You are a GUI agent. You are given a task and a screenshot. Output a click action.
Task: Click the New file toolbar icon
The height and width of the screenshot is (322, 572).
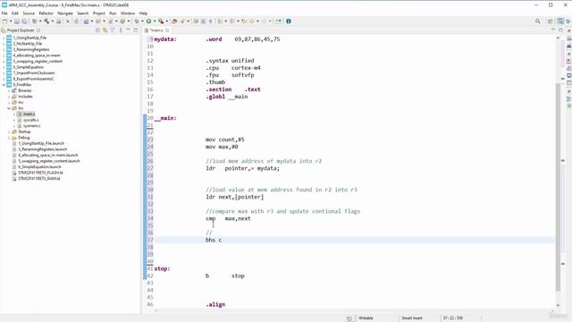(x=4, y=21)
